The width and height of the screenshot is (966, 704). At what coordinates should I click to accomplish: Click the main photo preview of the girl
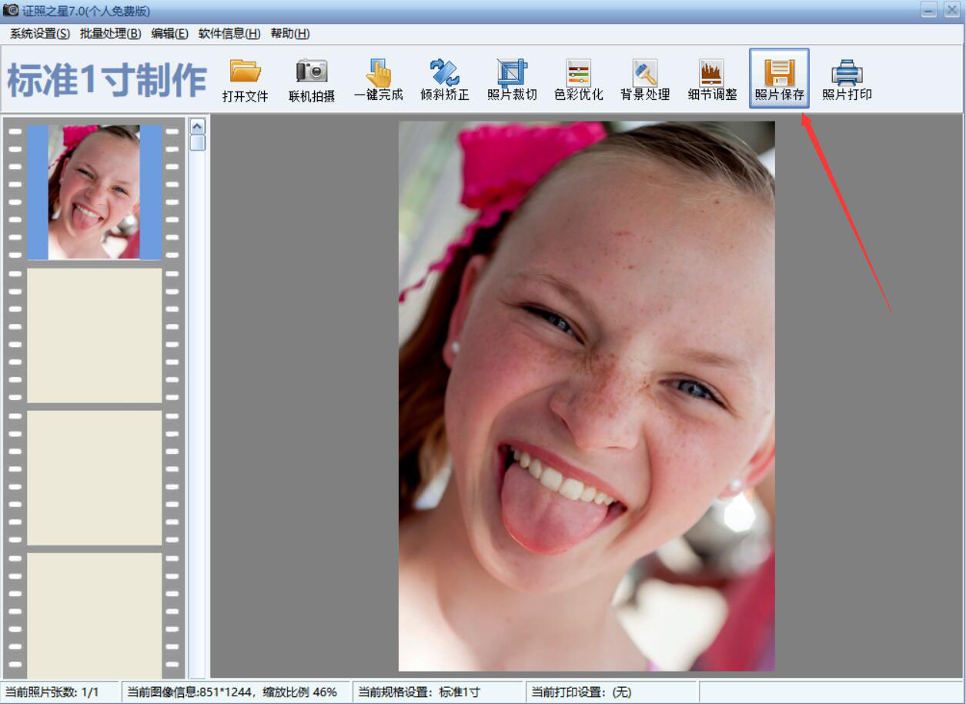587,395
